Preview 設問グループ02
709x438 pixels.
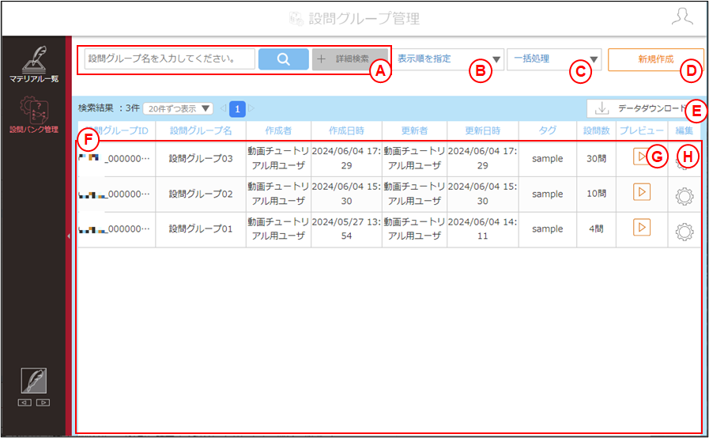click(x=642, y=192)
